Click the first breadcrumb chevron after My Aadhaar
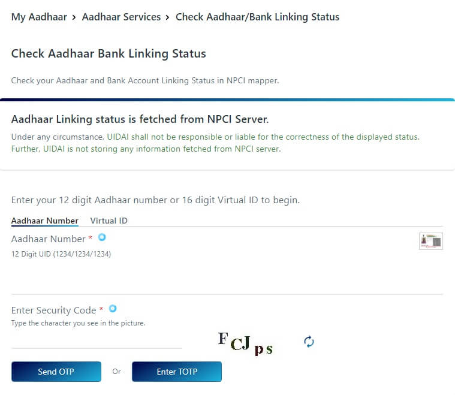Image resolution: width=455 pixels, height=395 pixels. point(74,17)
